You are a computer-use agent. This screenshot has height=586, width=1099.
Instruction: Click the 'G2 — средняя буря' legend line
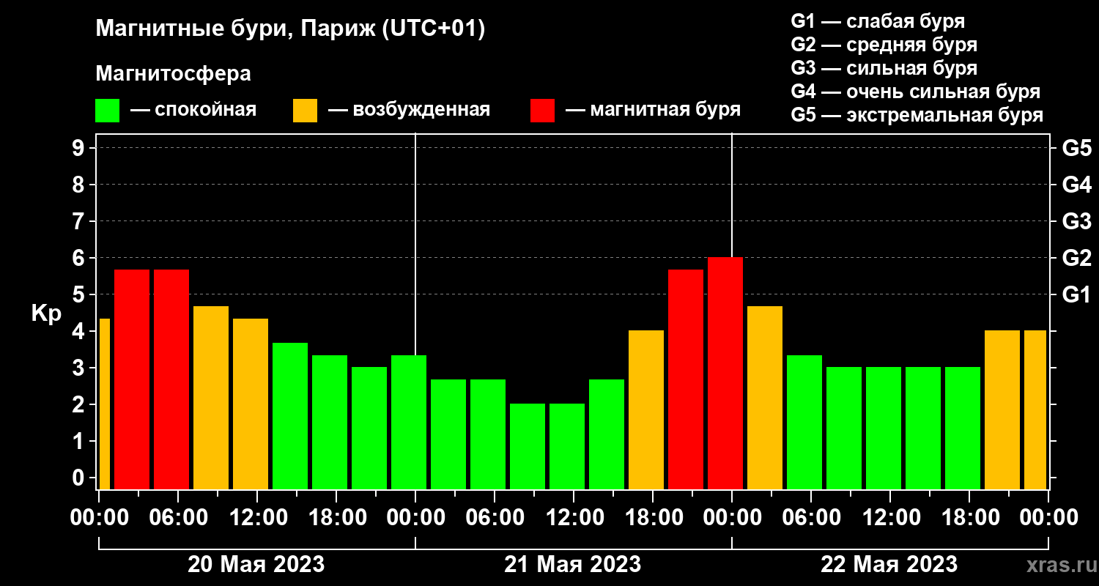point(884,45)
